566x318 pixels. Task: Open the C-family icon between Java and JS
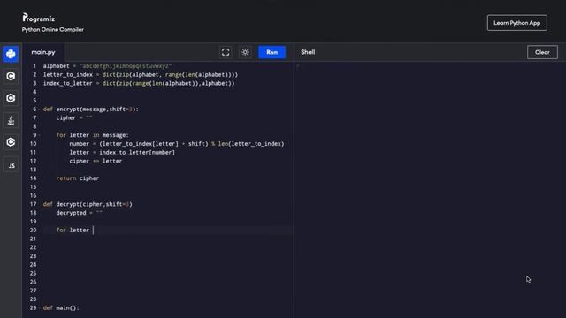11,142
